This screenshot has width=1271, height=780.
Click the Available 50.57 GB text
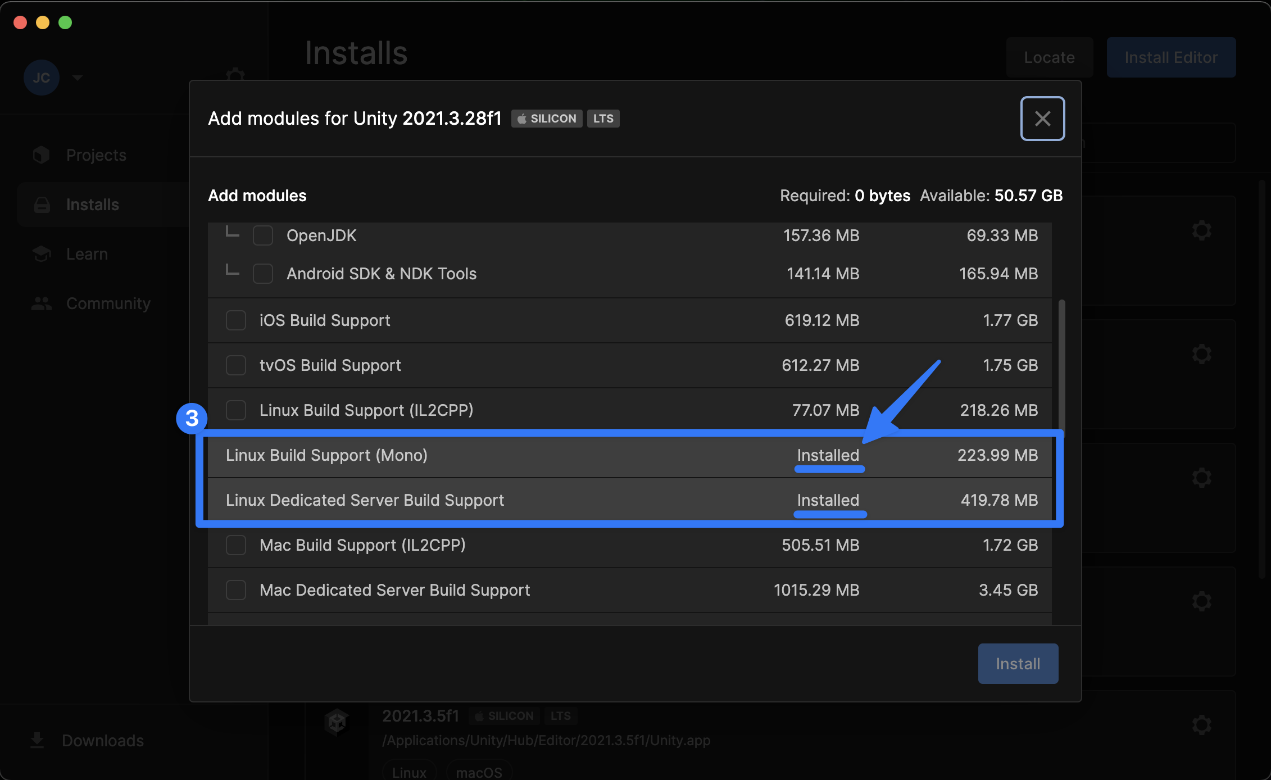(x=991, y=196)
